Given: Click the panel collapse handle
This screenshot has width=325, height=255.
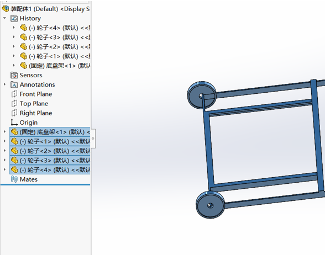Looking at the screenshot, I should click(x=93, y=139).
